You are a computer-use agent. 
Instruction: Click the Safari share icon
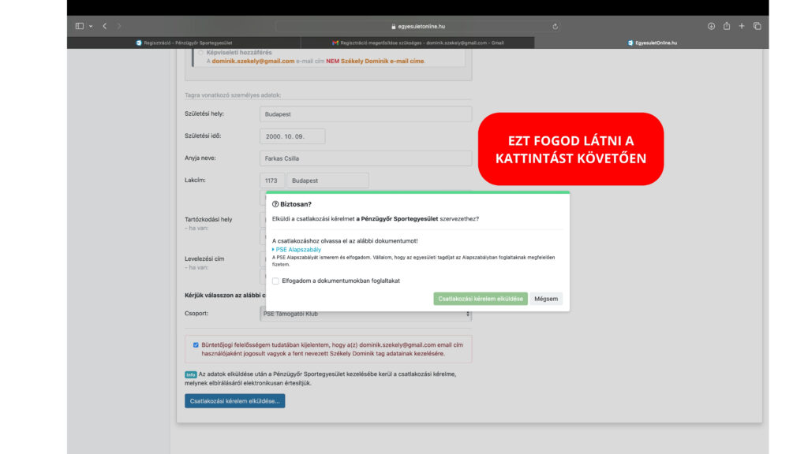click(x=727, y=26)
